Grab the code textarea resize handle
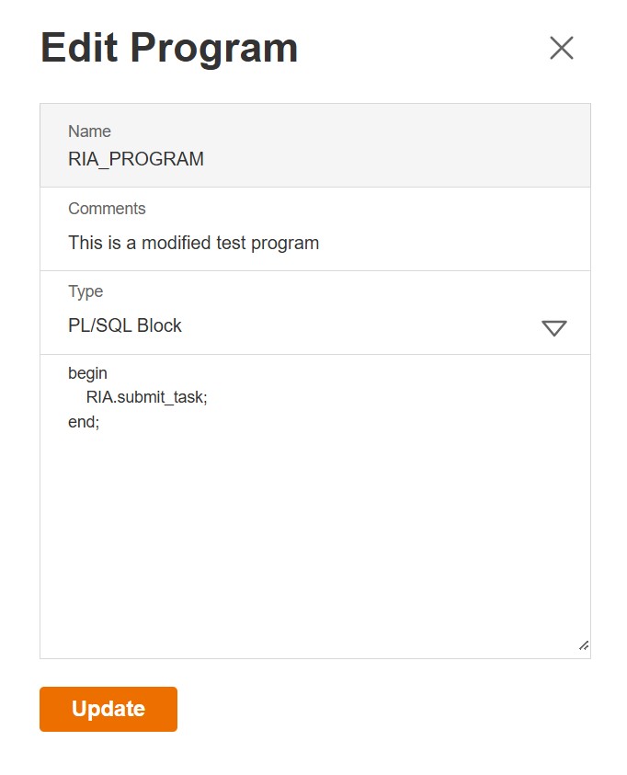Screen dimensions: 627x775 pyautogui.click(x=583, y=645)
